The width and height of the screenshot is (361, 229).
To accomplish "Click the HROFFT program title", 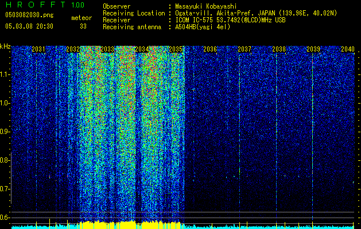I will (x=36, y=5).
